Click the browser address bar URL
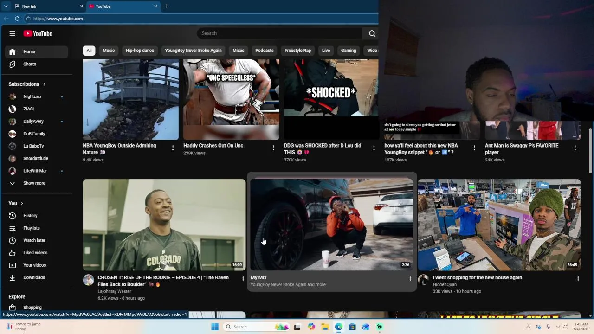This screenshot has height=334, width=594. point(58,19)
